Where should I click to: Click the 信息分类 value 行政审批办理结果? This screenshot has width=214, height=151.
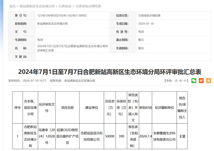click(149, 15)
